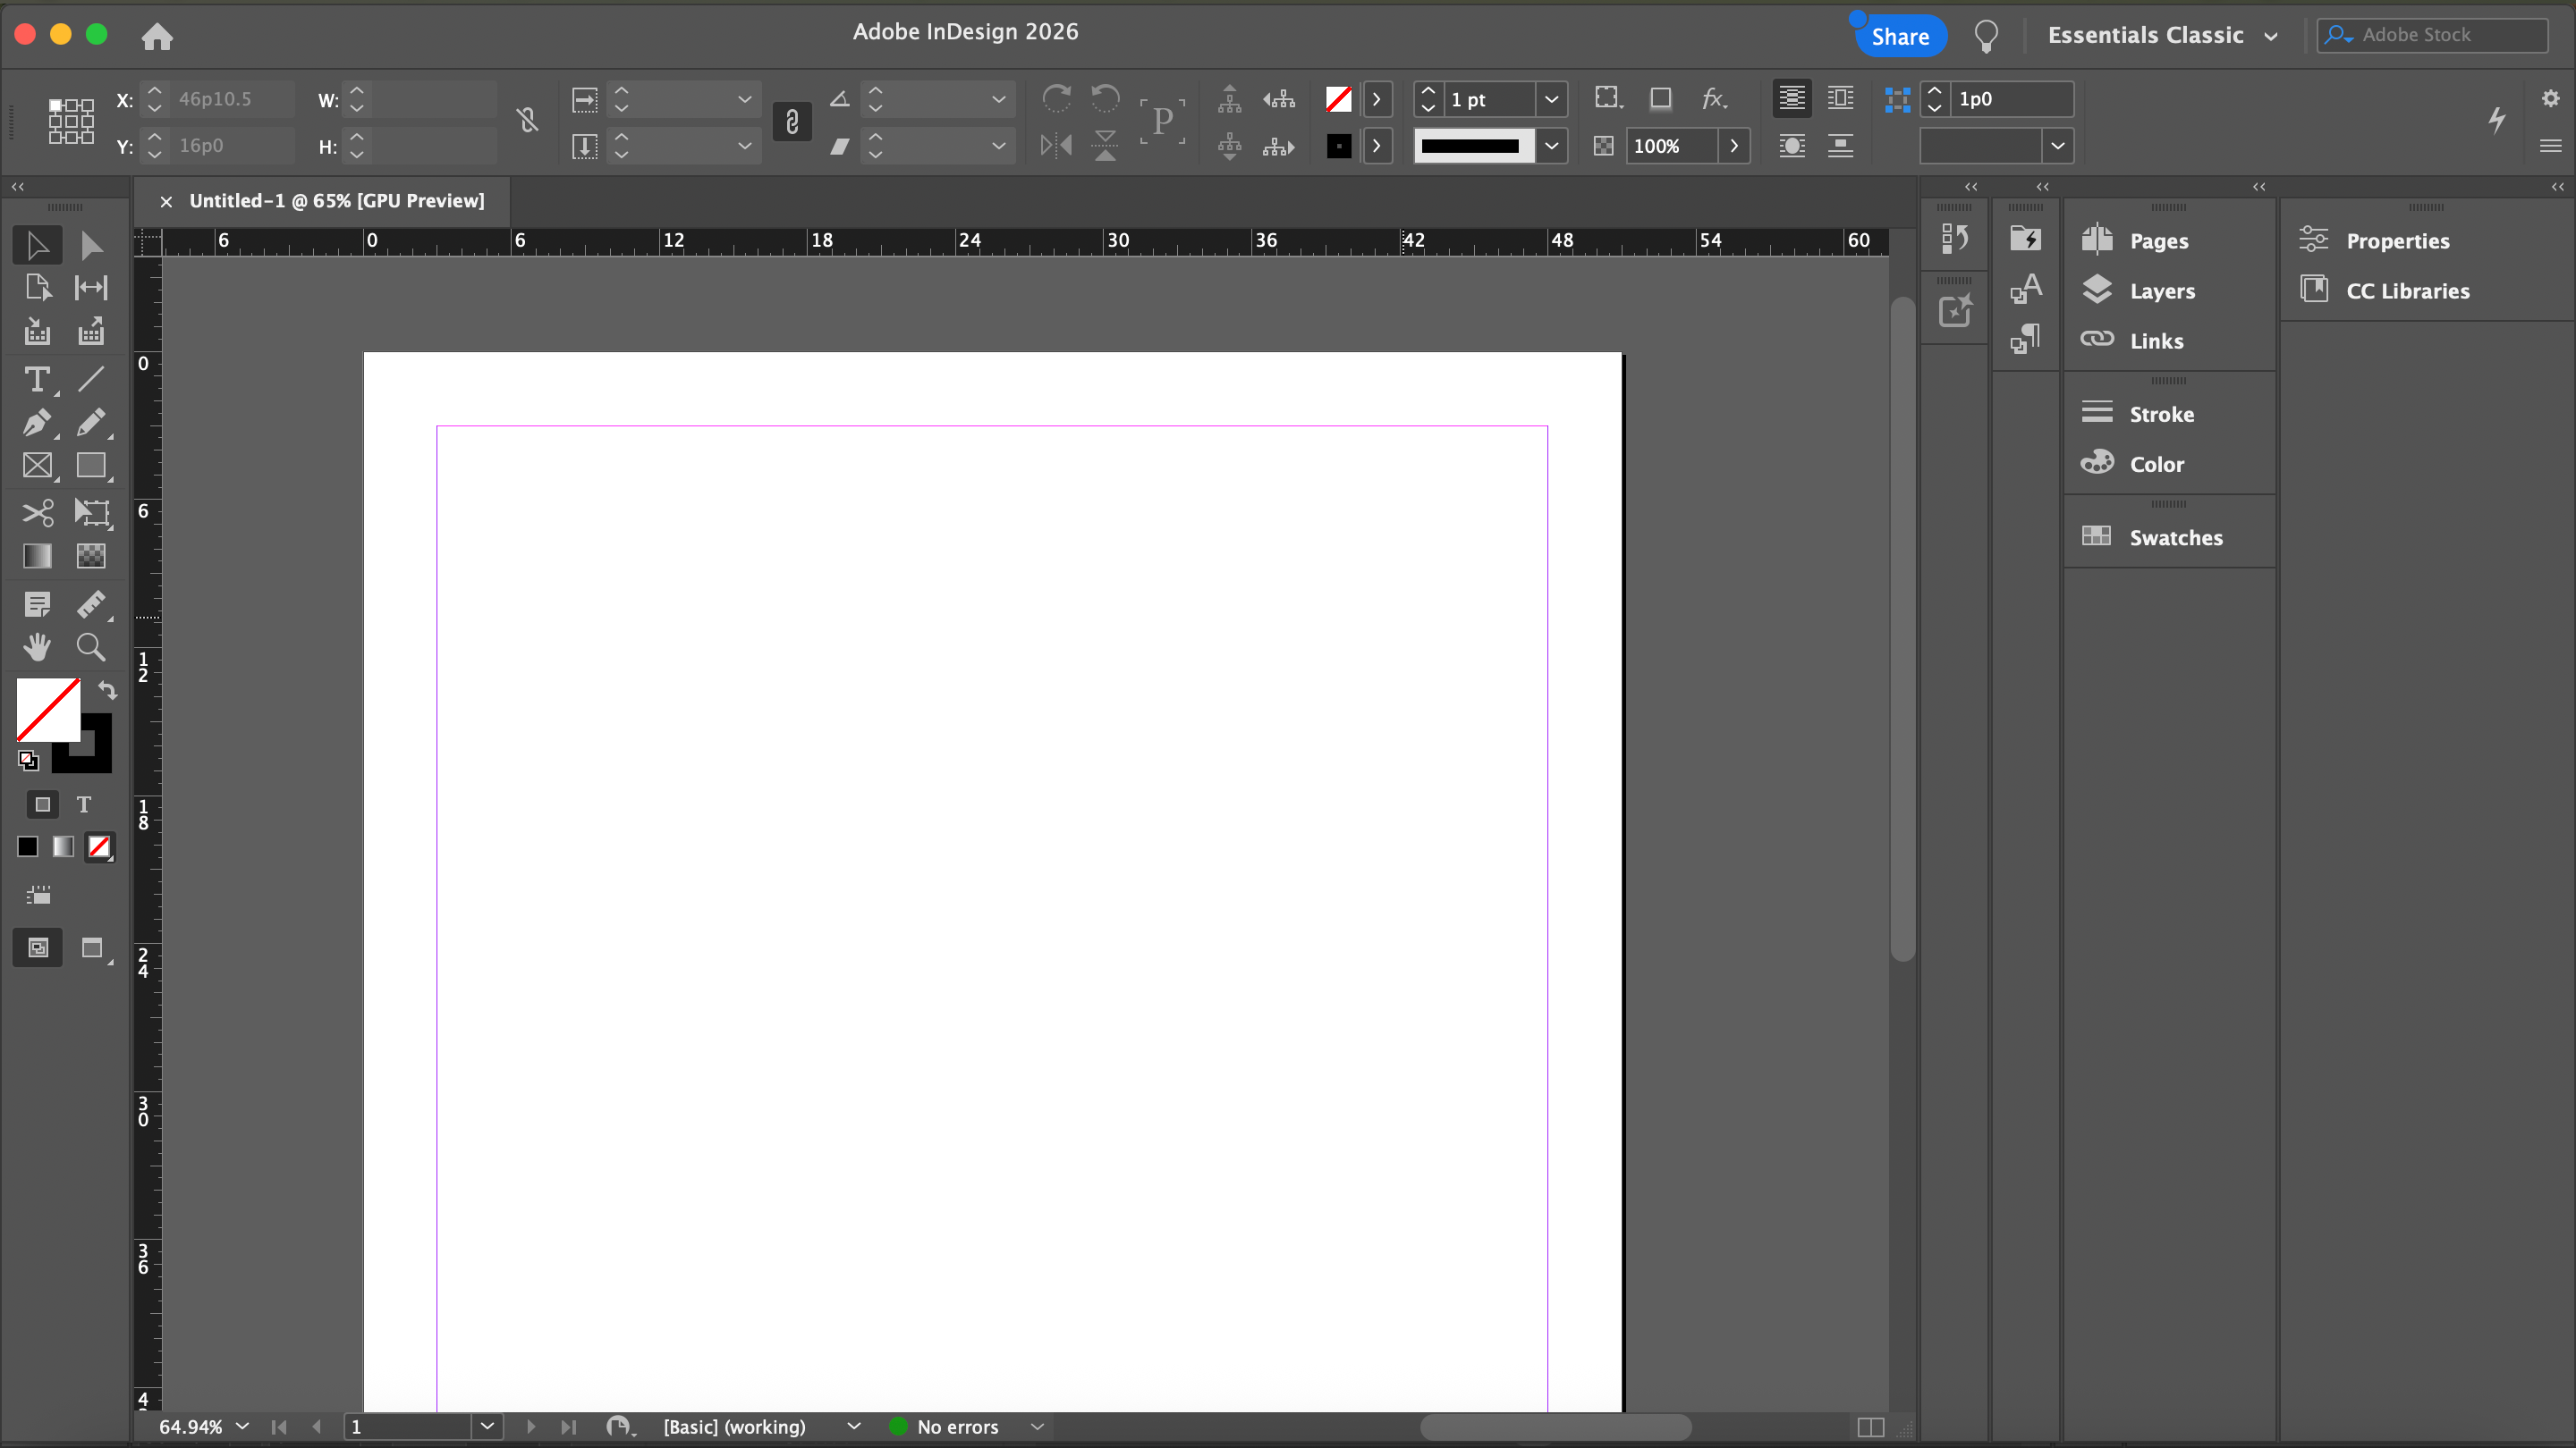Select the Rectangle Frame tool
2576x1448 pixels.
[37, 466]
